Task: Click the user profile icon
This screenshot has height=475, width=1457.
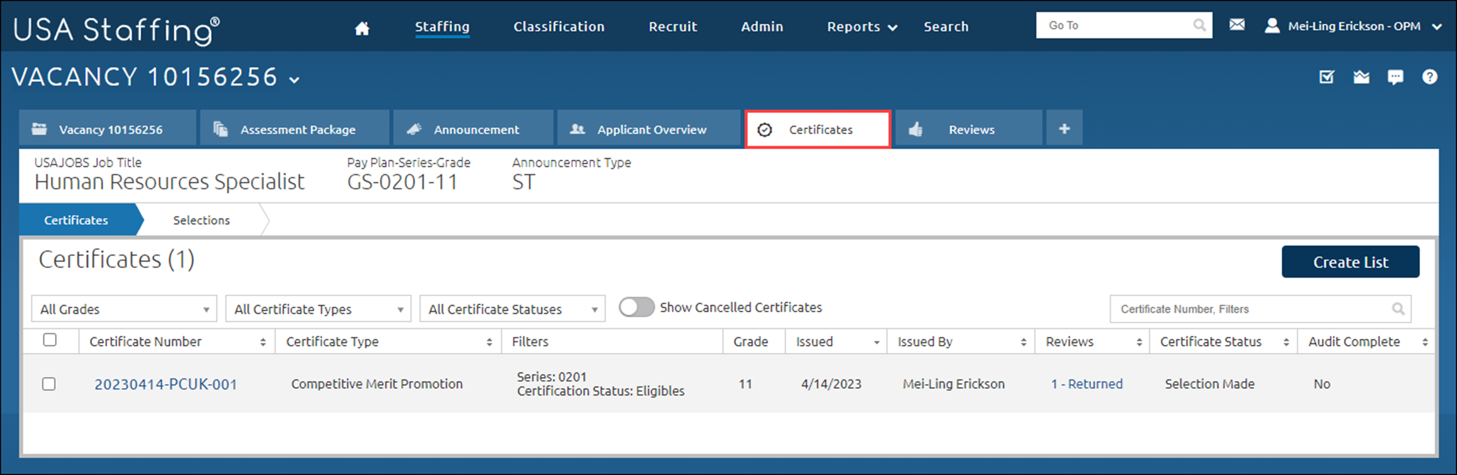Action: click(1272, 25)
